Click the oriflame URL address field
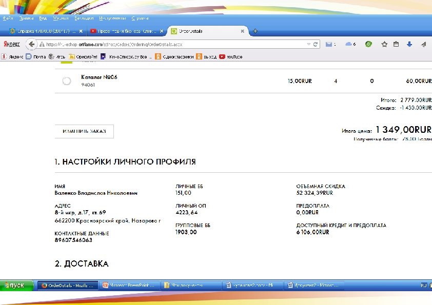The height and width of the screenshot is (305, 432). coord(173,44)
